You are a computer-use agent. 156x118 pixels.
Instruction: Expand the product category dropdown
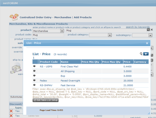110,35
